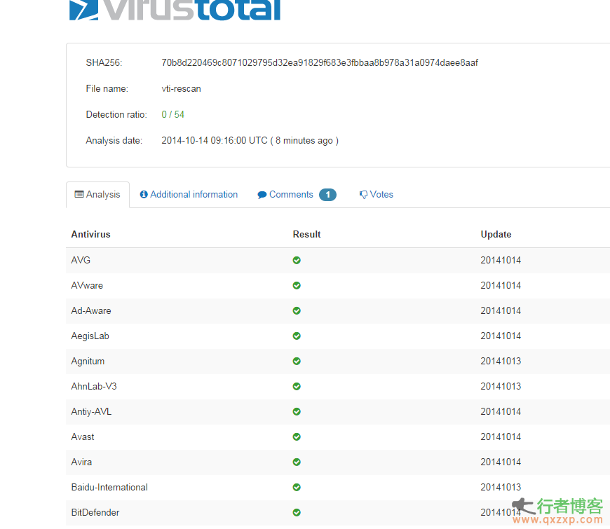Click Avast update date 20141014

[501, 437]
